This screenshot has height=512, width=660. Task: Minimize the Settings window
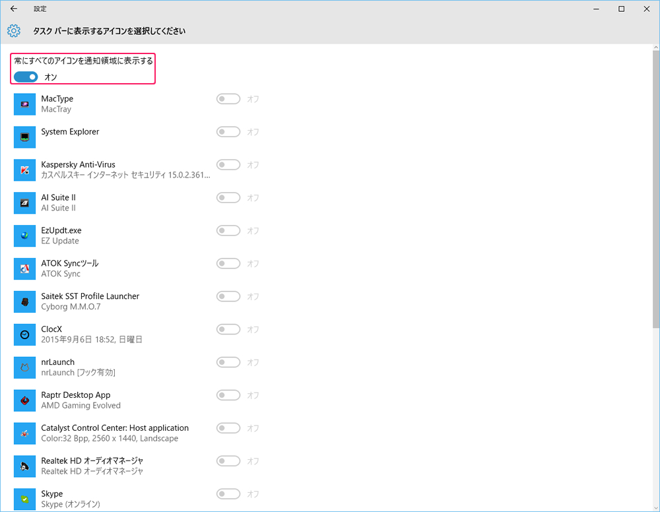[x=596, y=9]
